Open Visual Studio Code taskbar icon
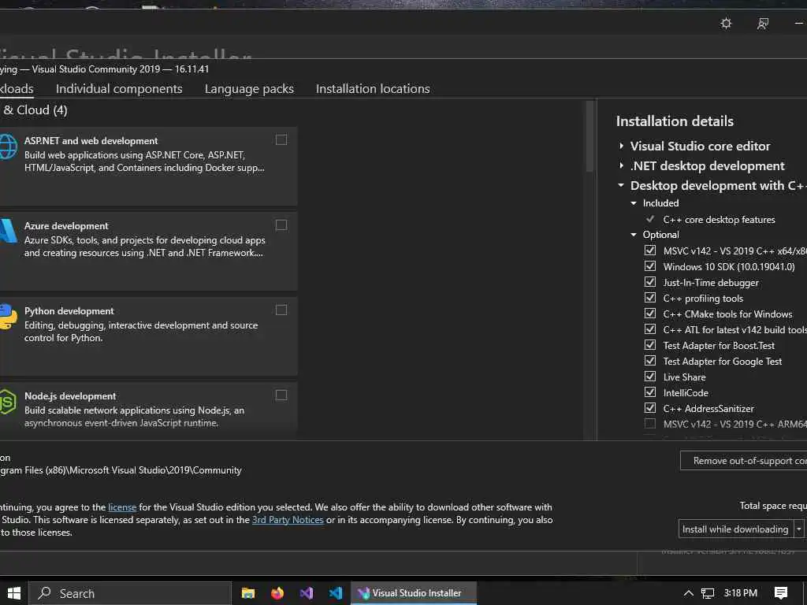The width and height of the screenshot is (807, 605). tap(336, 593)
